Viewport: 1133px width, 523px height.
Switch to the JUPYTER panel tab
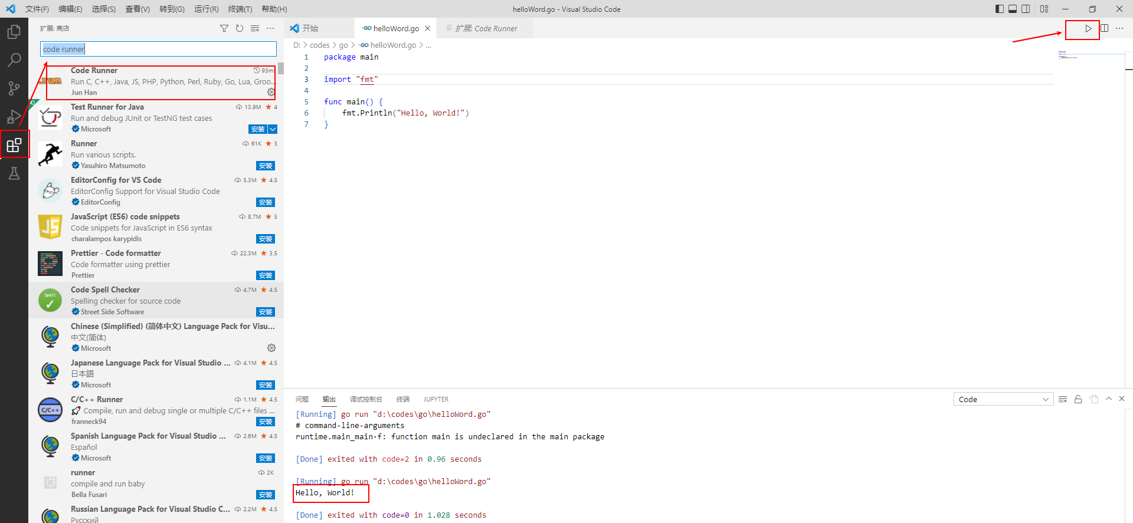(435, 399)
